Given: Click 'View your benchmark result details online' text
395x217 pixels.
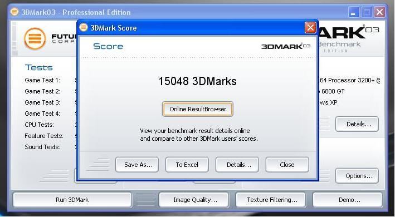Looking at the screenshot, I should pos(195,131).
